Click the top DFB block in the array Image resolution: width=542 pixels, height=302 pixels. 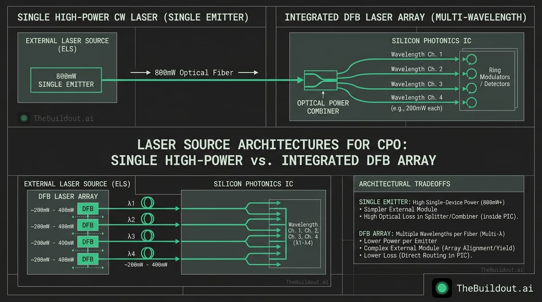click(x=87, y=209)
